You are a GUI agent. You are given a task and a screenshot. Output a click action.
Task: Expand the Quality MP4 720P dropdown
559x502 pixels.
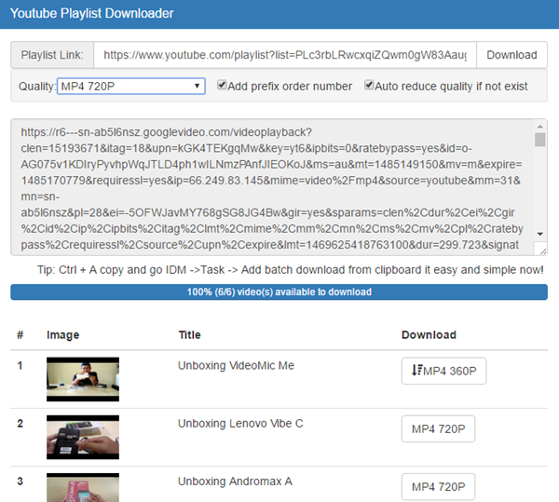(x=131, y=87)
